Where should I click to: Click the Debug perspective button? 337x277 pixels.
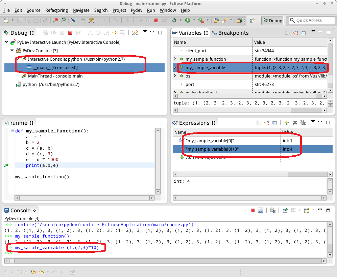tap(272, 21)
